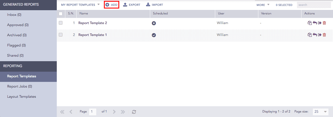Open the Report Template 2 link
Image resolution: width=333 pixels, height=117 pixels.
point(93,23)
